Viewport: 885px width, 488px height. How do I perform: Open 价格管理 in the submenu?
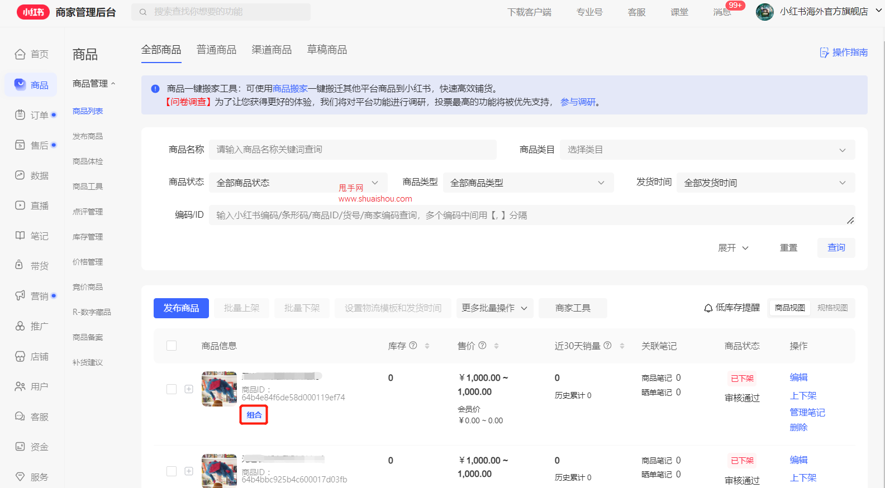tap(88, 262)
